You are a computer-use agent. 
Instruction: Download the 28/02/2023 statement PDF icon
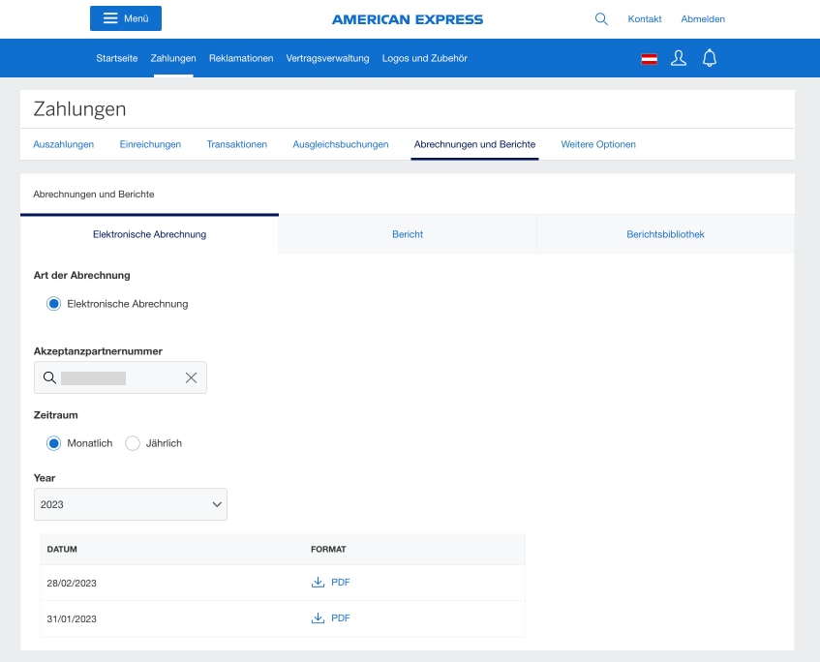tap(317, 582)
